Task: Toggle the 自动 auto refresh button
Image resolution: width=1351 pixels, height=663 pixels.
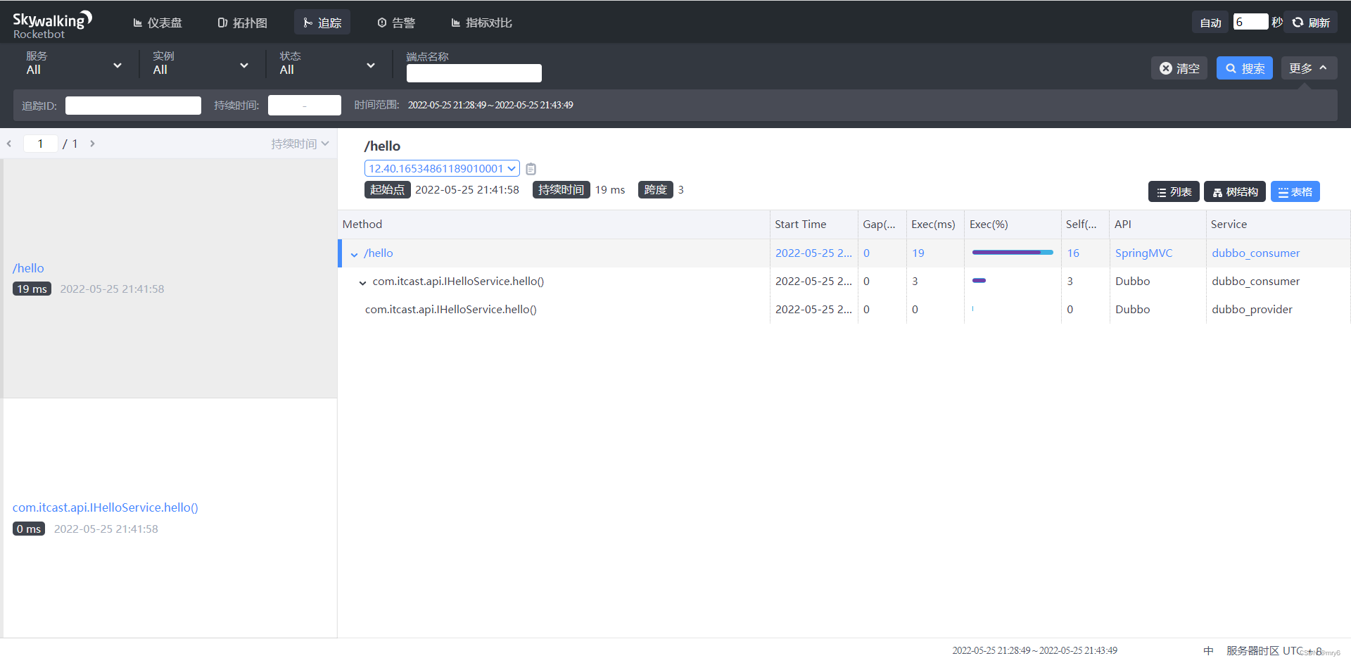Action: [x=1210, y=23]
